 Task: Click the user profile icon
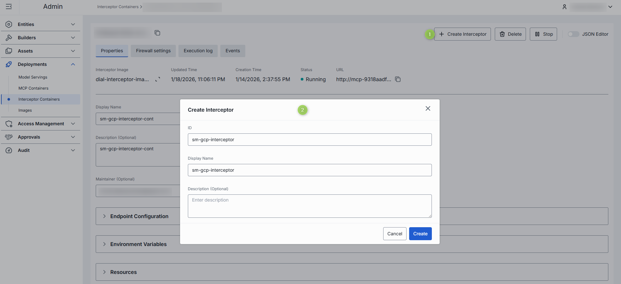565,7
